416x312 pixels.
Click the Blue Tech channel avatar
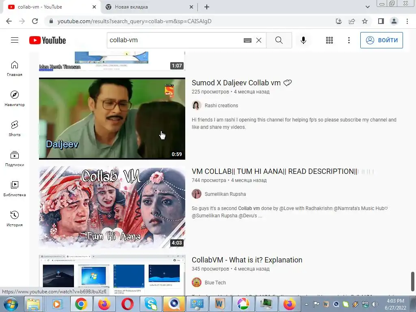pyautogui.click(x=196, y=283)
